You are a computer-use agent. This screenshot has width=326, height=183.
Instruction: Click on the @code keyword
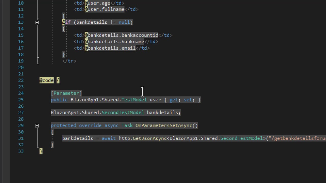pos(47,80)
